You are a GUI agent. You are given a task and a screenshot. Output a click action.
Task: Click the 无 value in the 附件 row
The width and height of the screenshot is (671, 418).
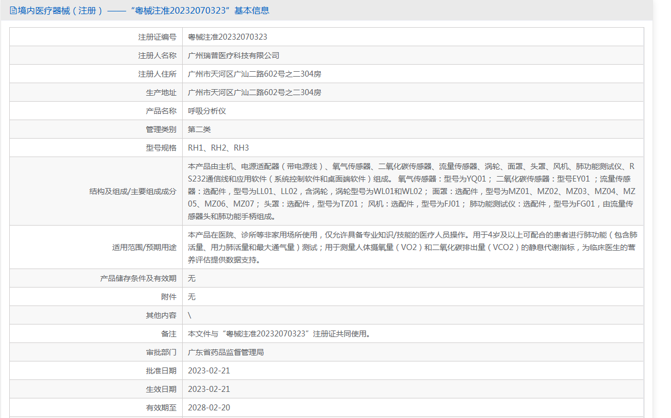coord(192,297)
